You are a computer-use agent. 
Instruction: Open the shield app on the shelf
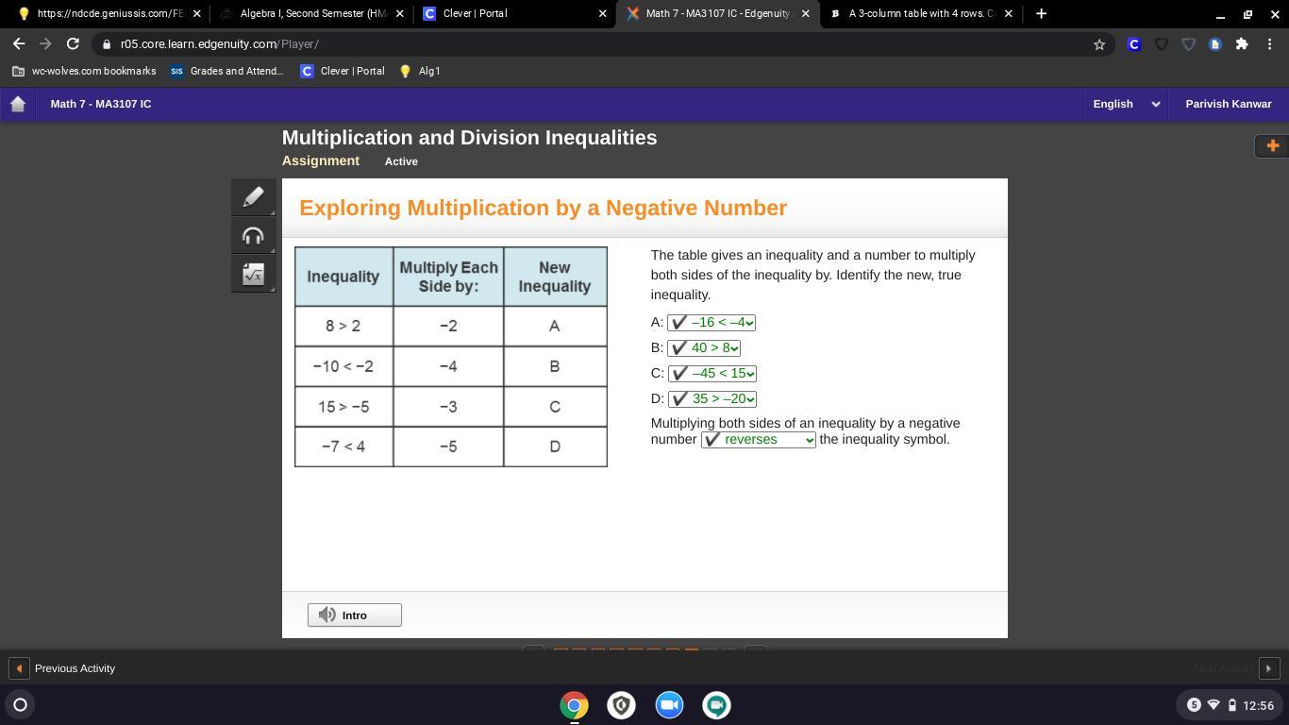point(621,705)
